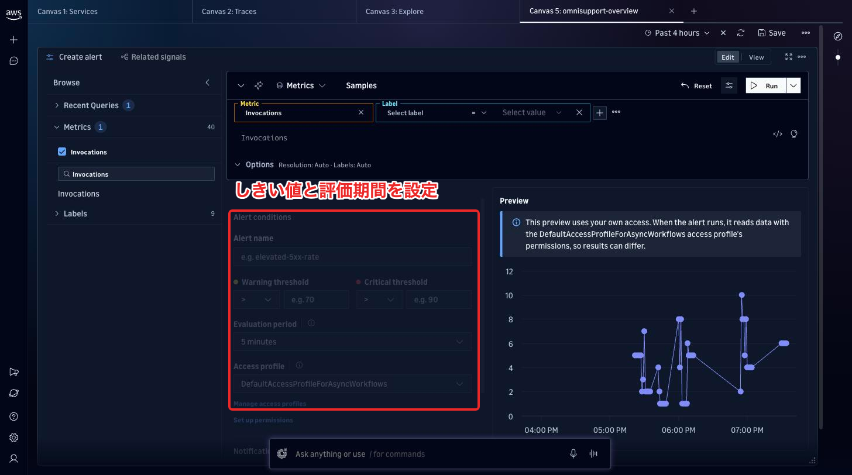Remove the label filter

(579, 112)
